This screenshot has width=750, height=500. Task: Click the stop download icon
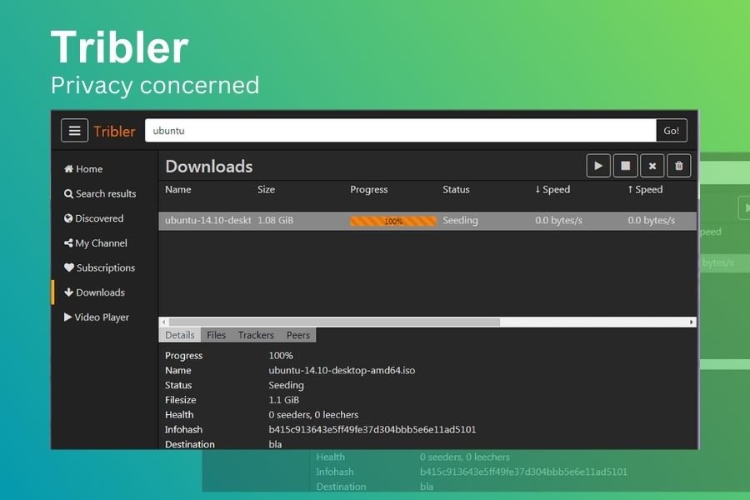625,166
